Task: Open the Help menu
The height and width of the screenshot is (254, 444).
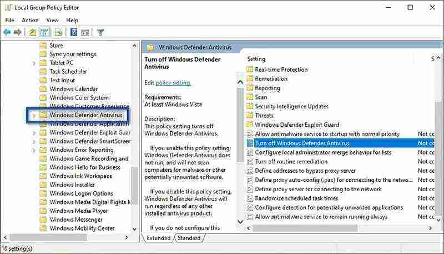Action: click(x=72, y=20)
